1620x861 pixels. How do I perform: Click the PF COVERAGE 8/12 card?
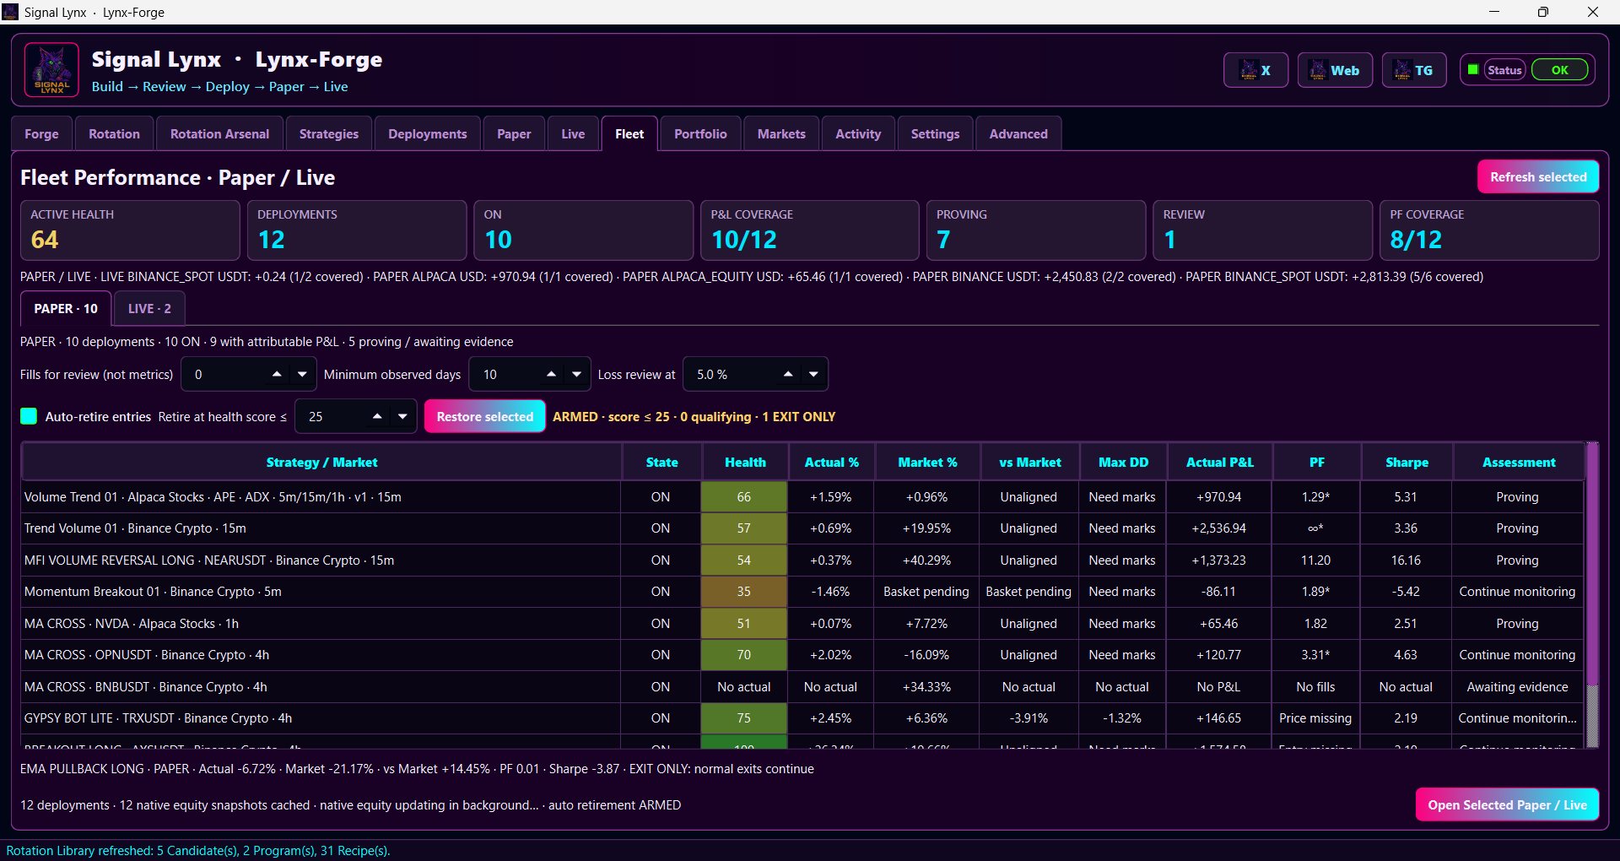coord(1489,230)
